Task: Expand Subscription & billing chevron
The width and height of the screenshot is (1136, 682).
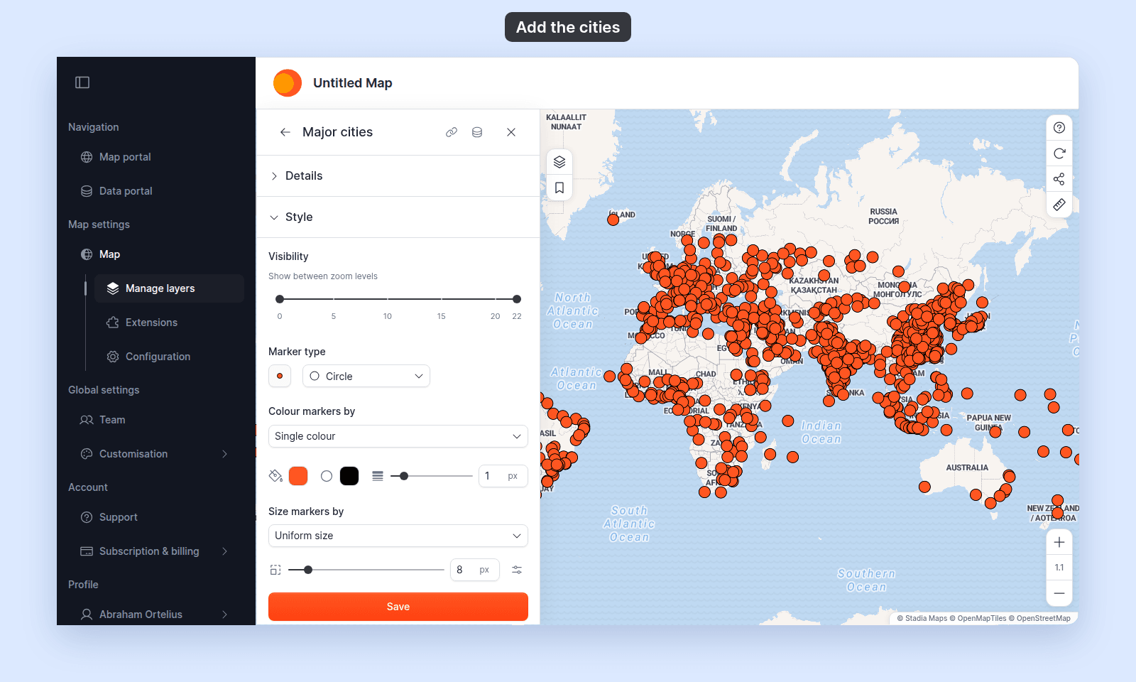Action: click(224, 551)
